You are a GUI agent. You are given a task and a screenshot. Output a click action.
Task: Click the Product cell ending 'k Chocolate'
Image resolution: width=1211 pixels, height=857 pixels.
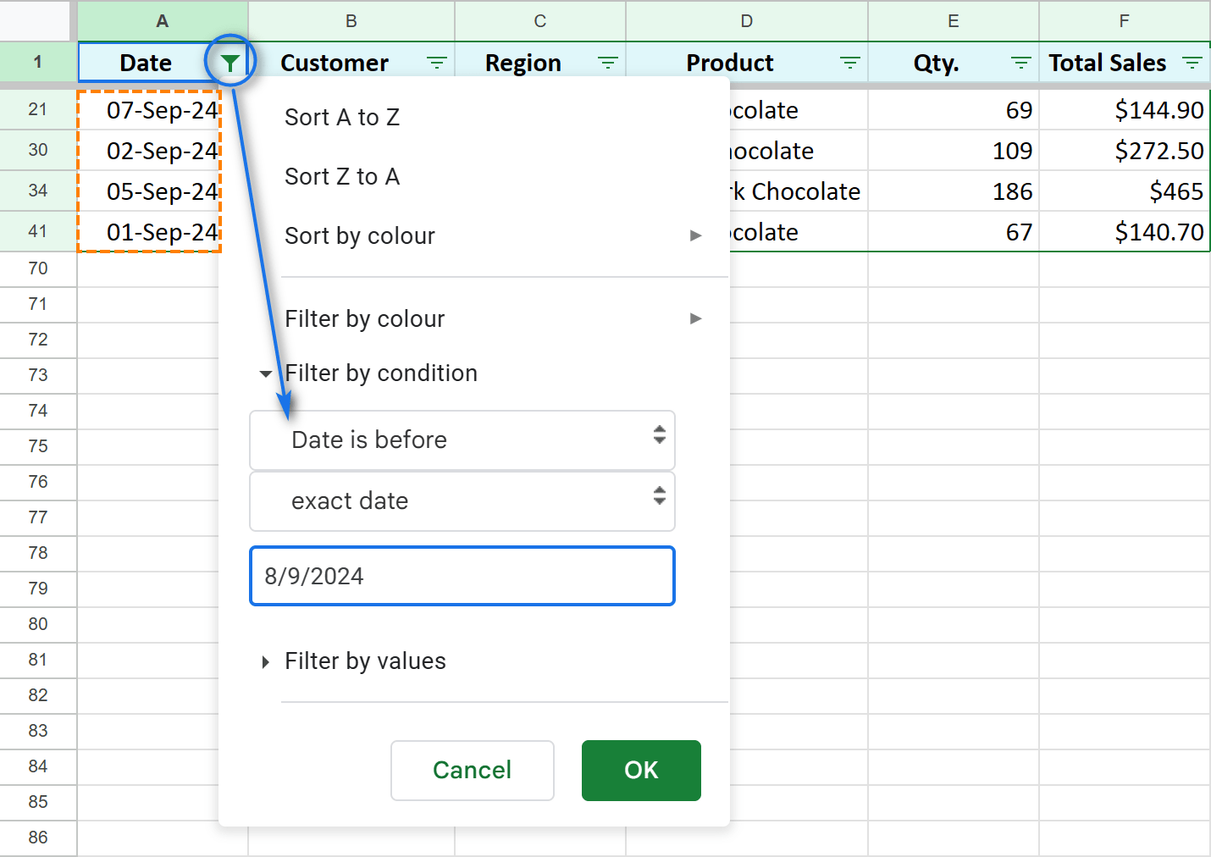[799, 191]
